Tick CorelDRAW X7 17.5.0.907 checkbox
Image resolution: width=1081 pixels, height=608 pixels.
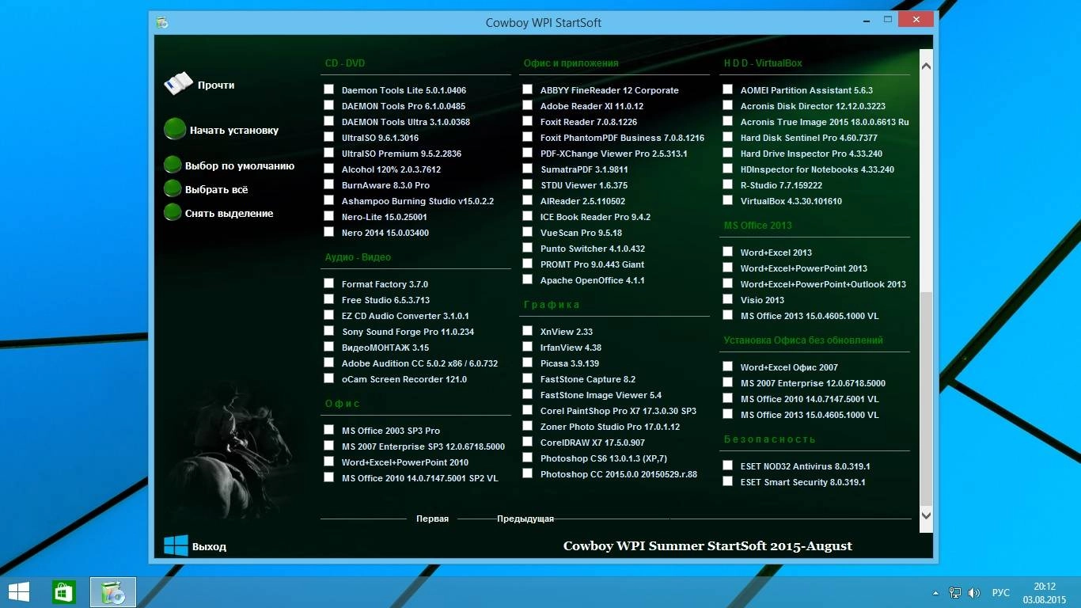point(527,442)
